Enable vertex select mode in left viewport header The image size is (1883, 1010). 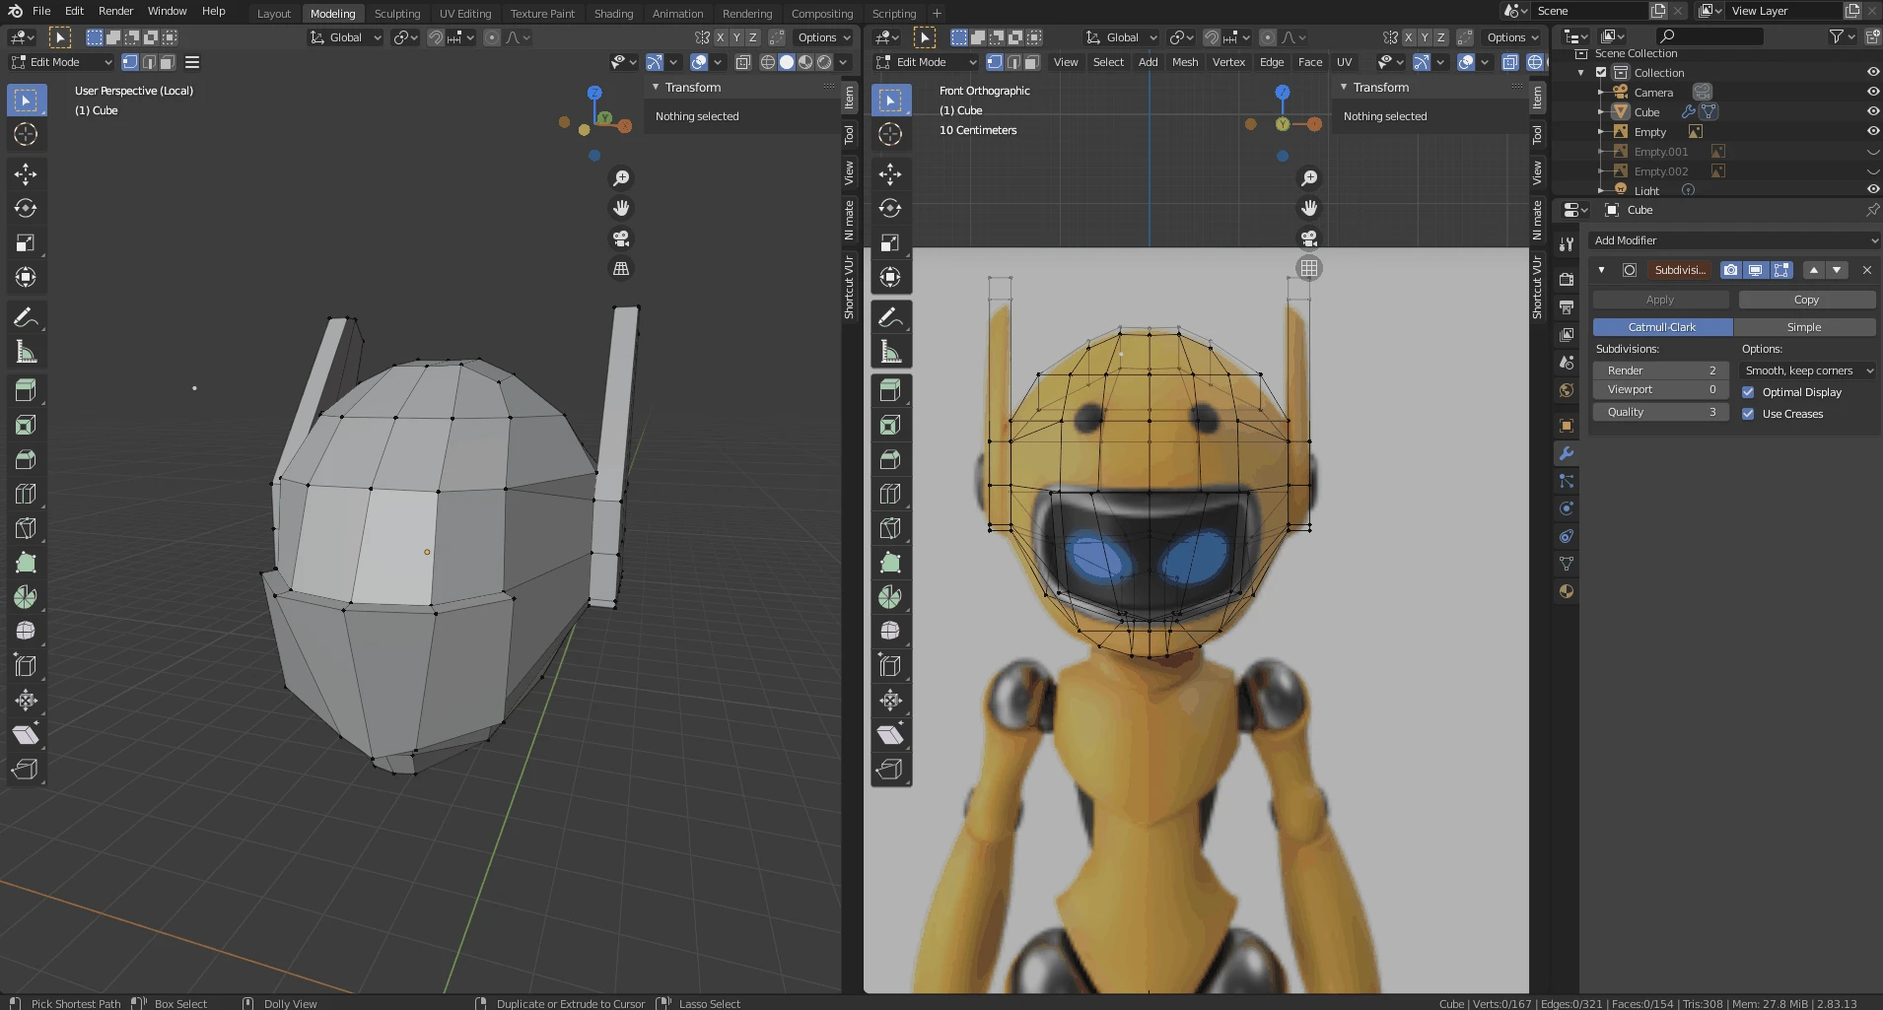pos(130,62)
